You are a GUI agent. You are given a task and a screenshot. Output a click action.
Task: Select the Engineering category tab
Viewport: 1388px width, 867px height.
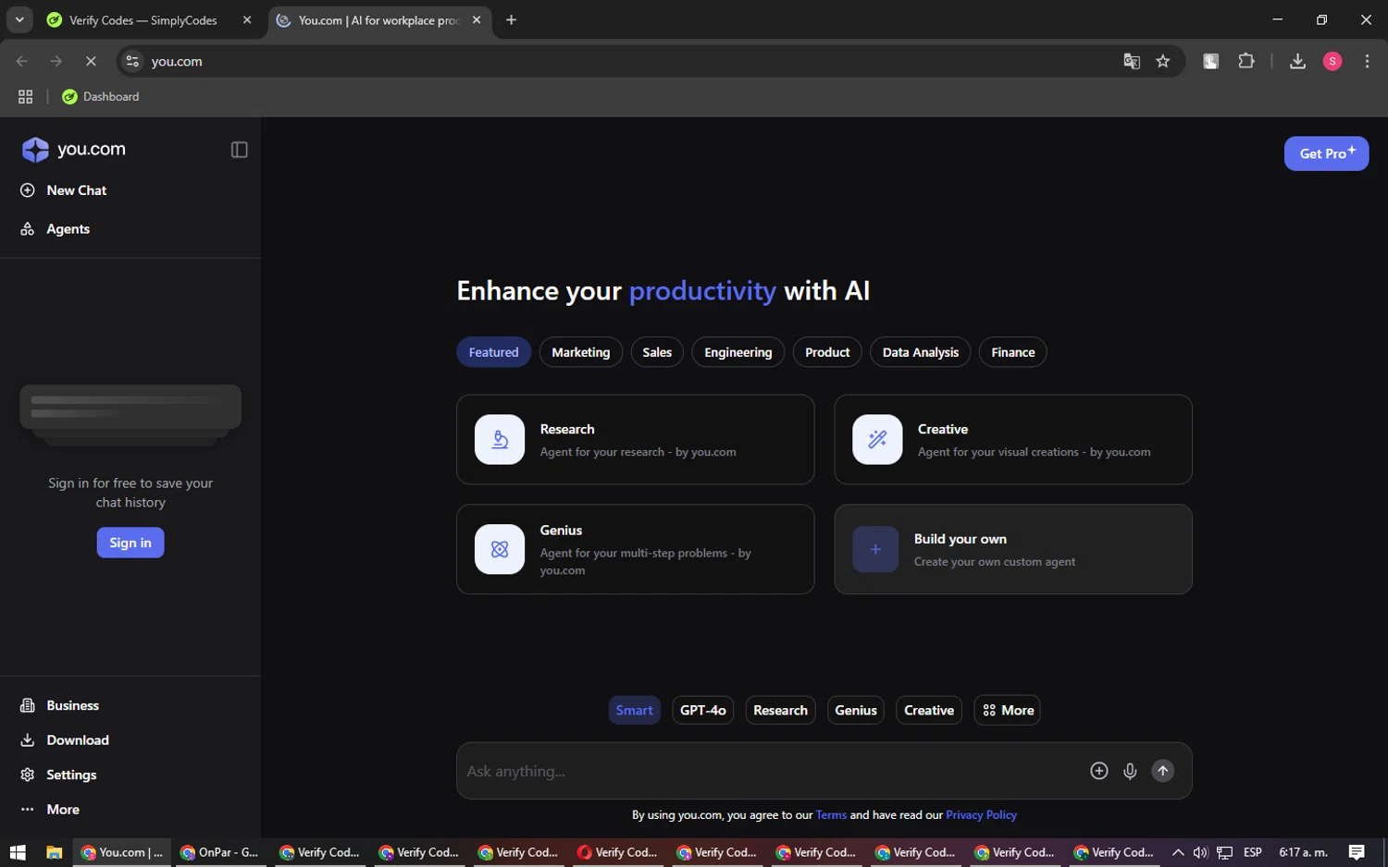(x=737, y=352)
